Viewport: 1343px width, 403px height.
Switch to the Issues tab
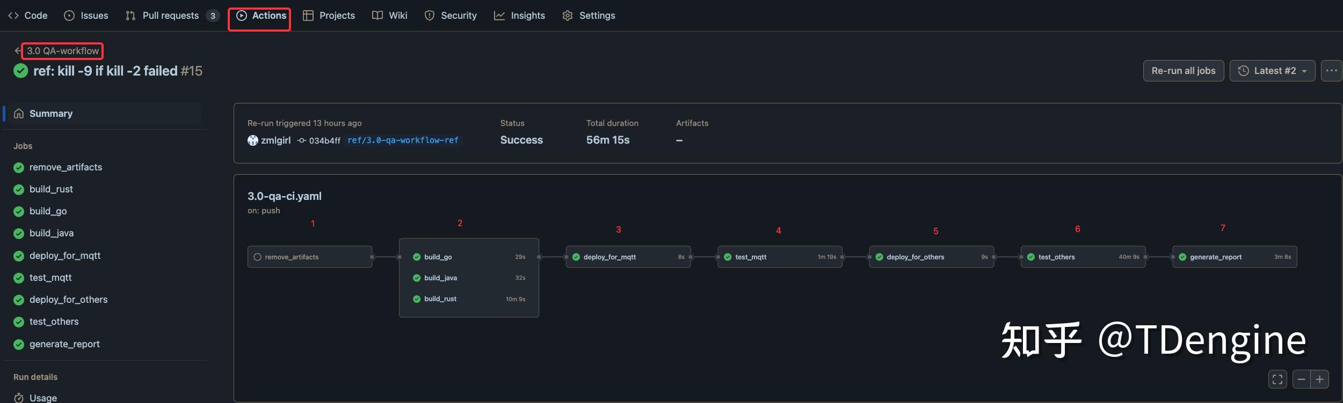(x=86, y=16)
